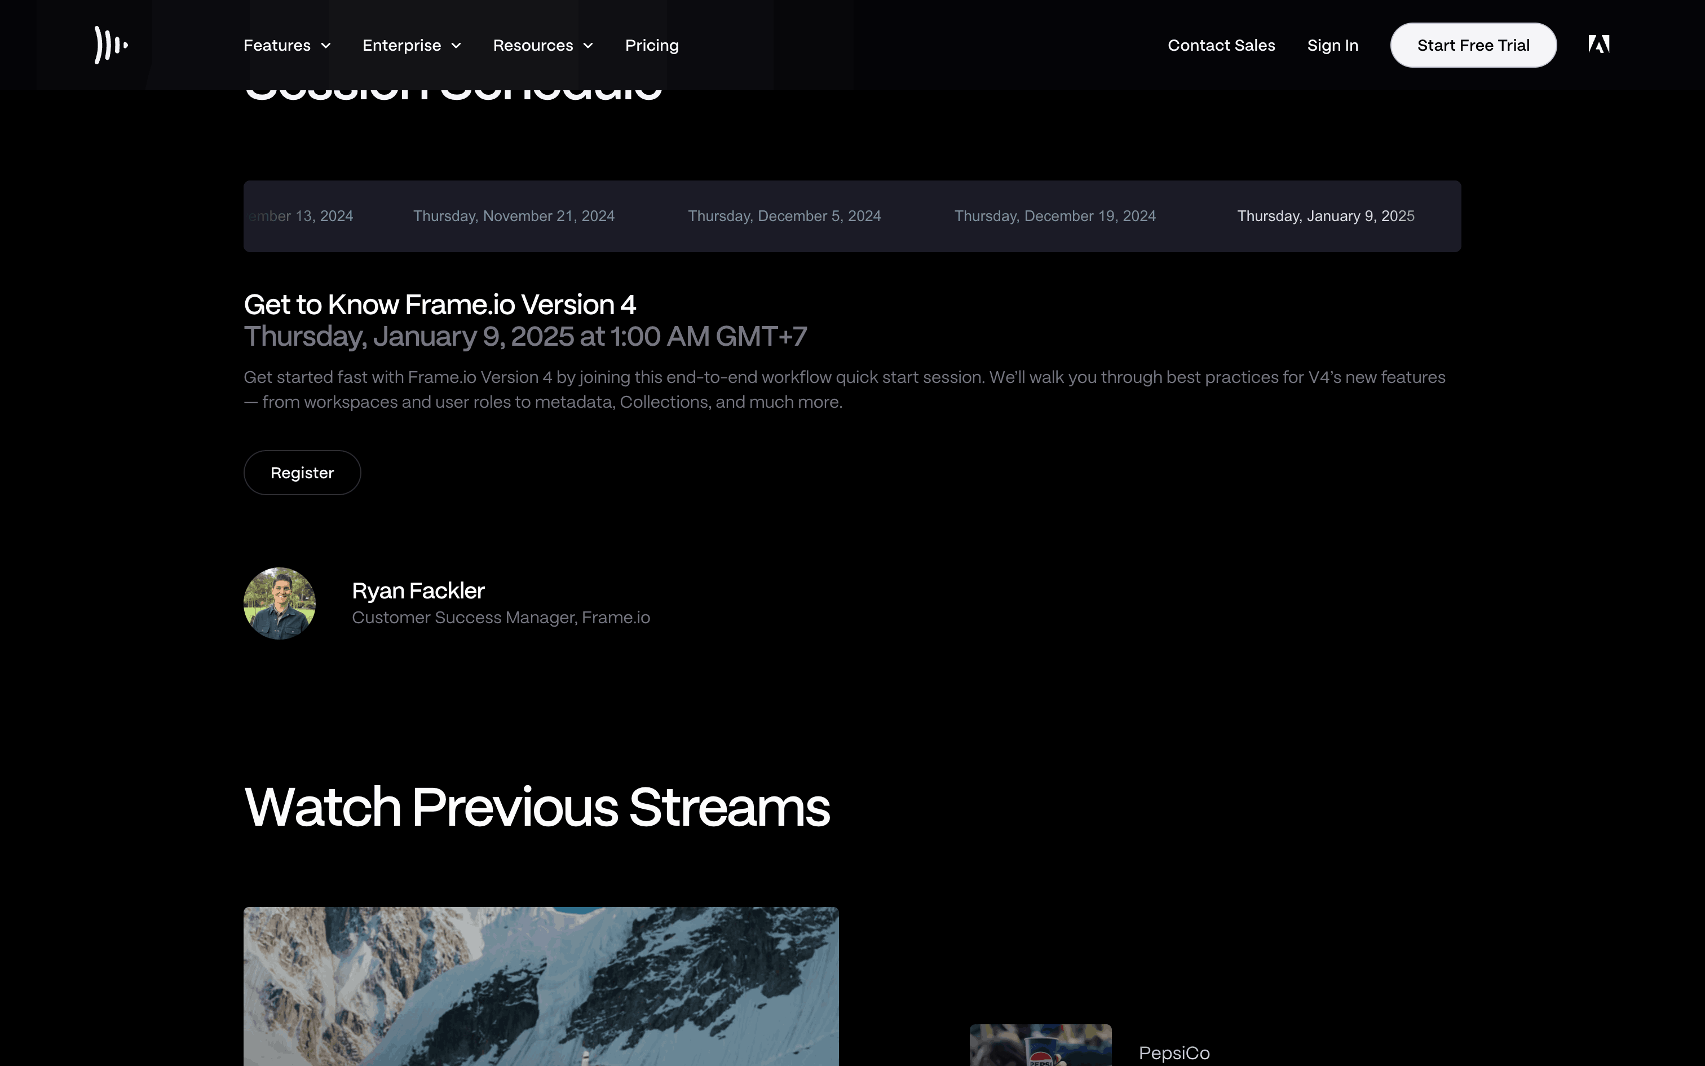This screenshot has height=1066, width=1705.
Task: Open the Enterprise dropdown menu
Action: tap(412, 45)
